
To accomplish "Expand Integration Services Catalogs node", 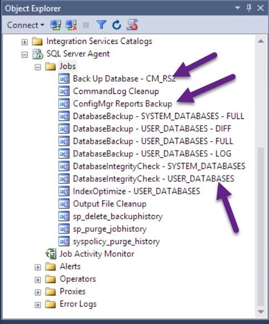I will [x=24, y=42].
